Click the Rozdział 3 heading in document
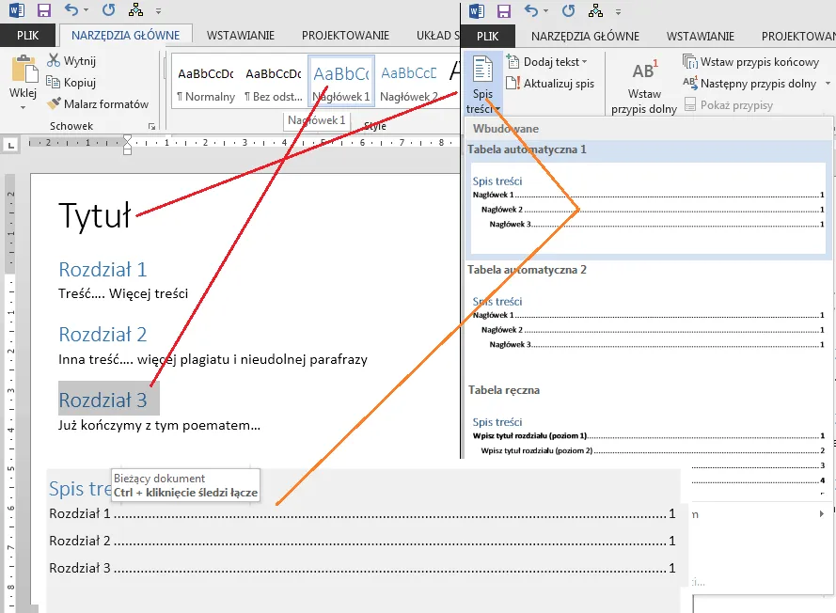 (x=103, y=400)
